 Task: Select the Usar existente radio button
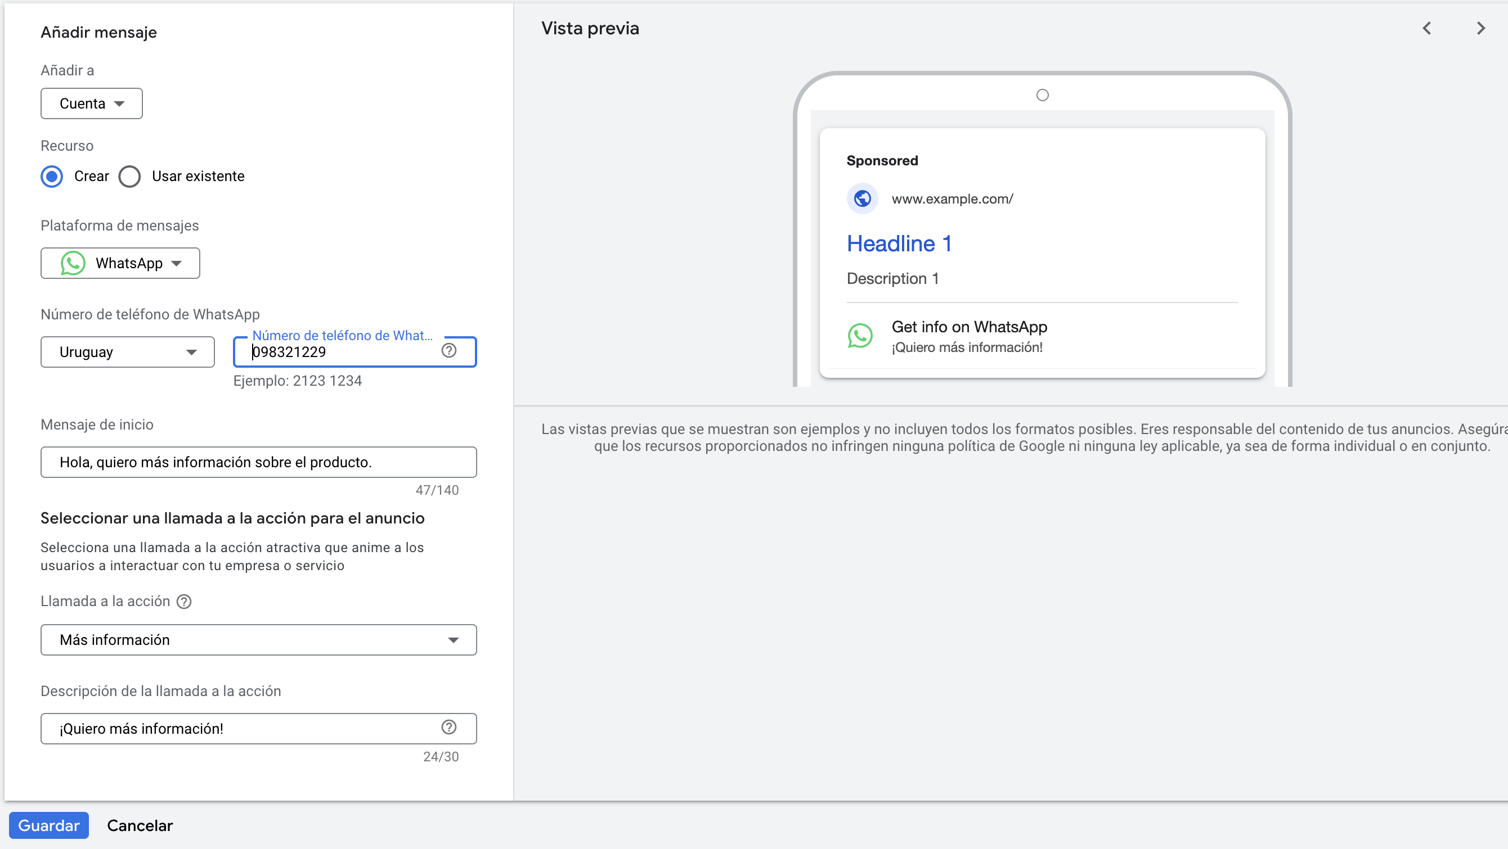coord(129,176)
